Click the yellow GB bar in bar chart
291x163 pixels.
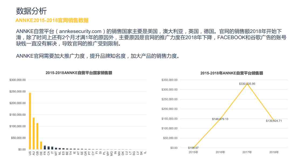pyautogui.click(x=37, y=136)
